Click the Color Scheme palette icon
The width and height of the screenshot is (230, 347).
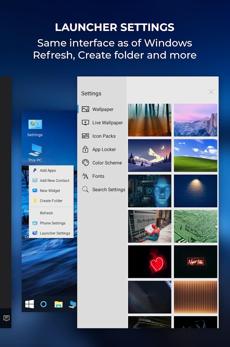click(85, 163)
